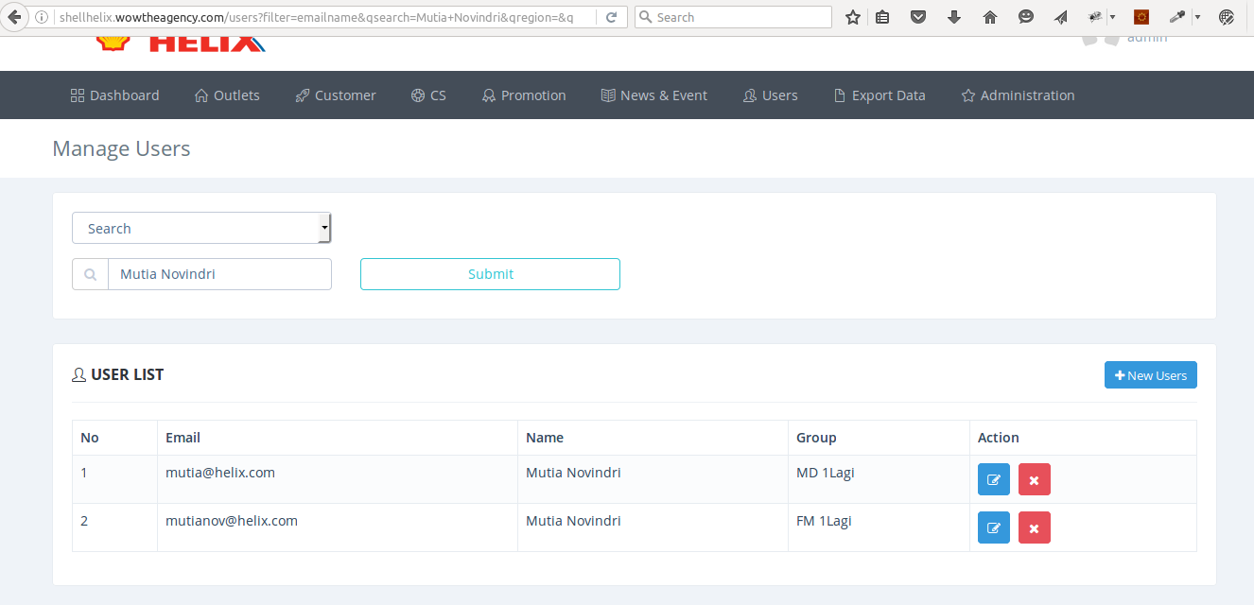Viewport: 1254px width, 605px height.
Task: Reload the page using the refresh icon
Action: pyautogui.click(x=612, y=17)
